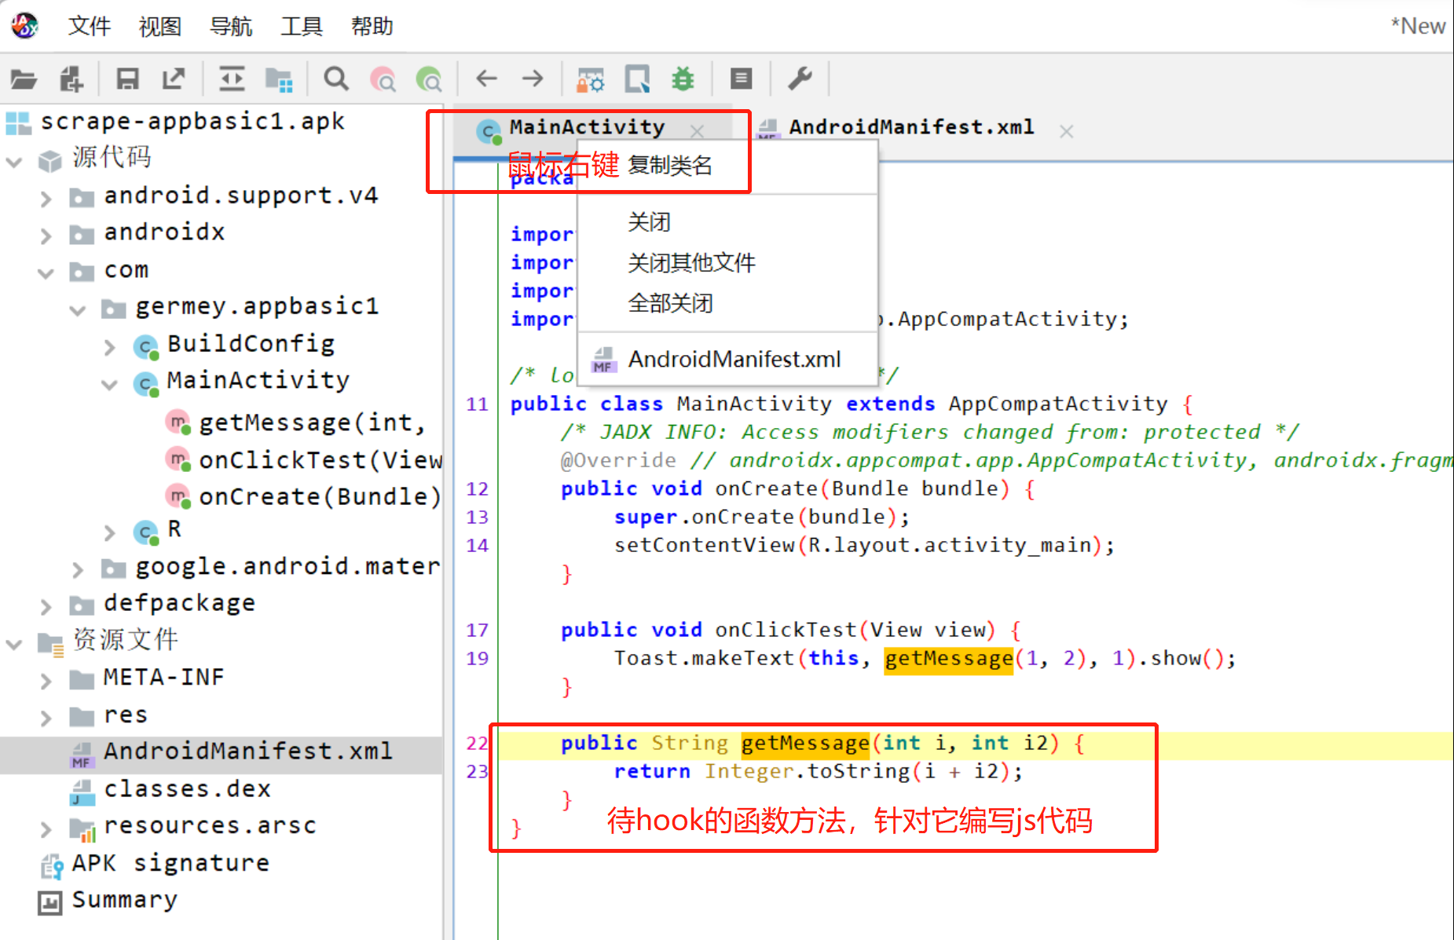Screen dimensions: 1454x940
Task: Expand the defpackage node
Action: tap(46, 607)
